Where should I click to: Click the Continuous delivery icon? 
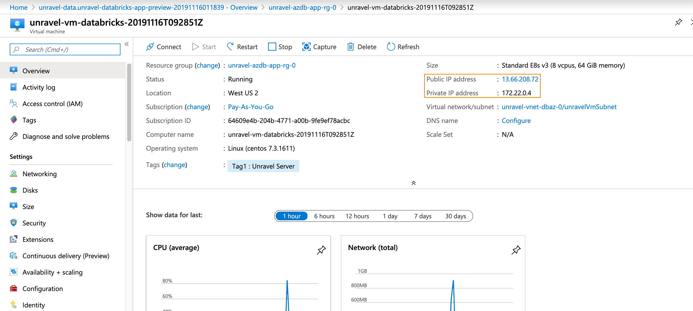point(13,255)
